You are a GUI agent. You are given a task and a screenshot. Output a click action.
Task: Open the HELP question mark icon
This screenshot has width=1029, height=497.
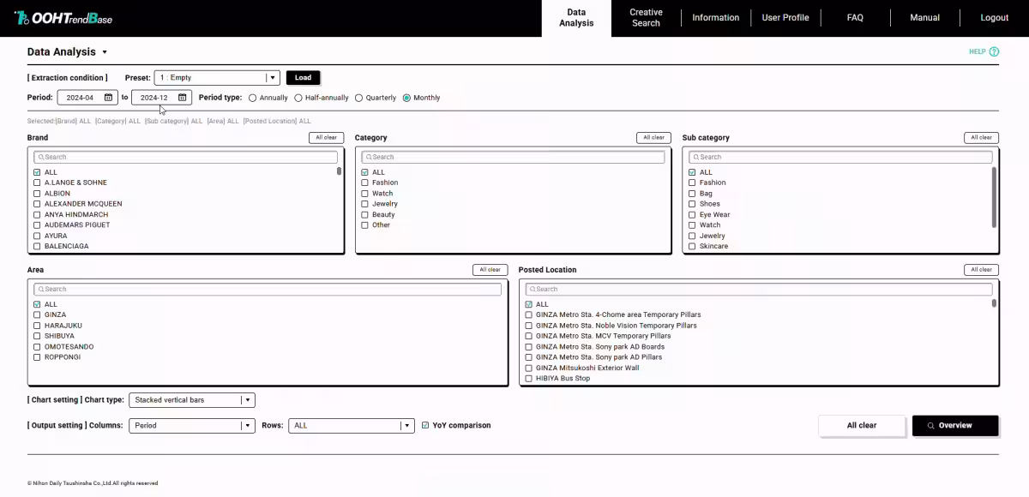pyautogui.click(x=994, y=51)
